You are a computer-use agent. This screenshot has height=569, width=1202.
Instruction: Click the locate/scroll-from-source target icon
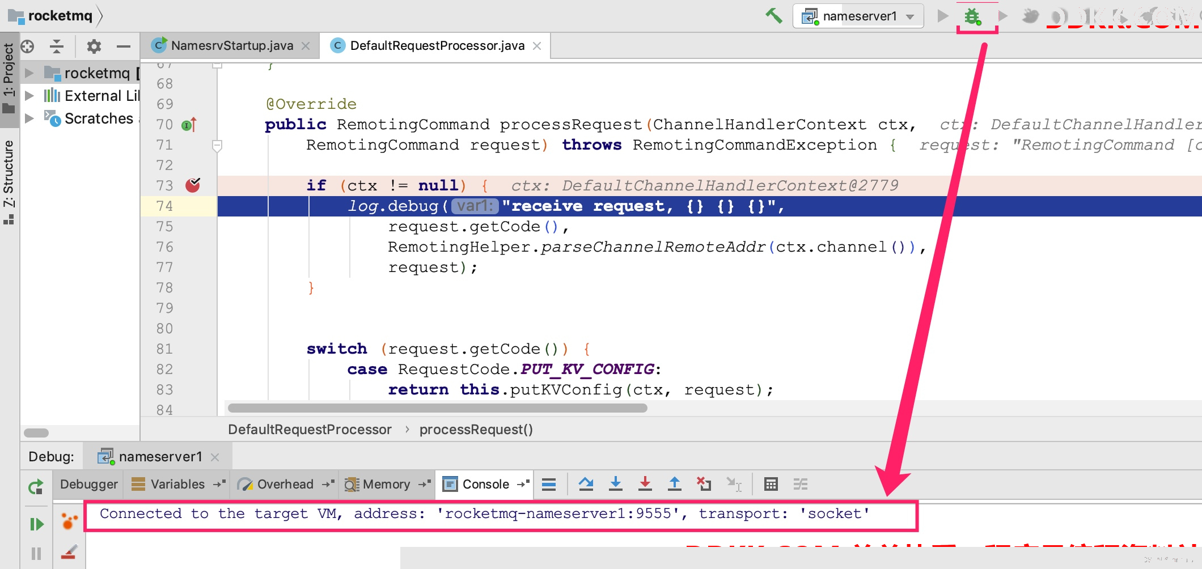(27, 46)
